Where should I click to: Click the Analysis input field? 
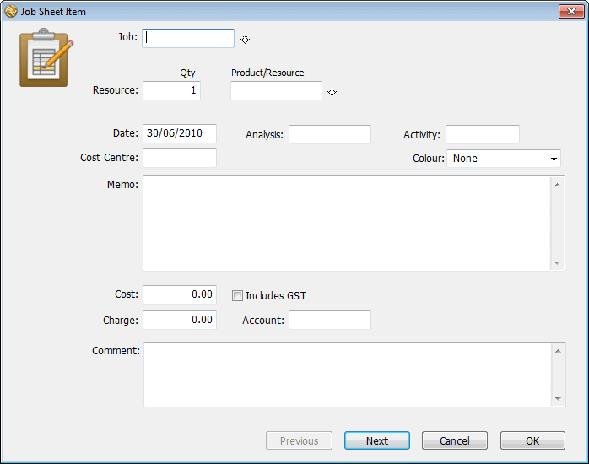pyautogui.click(x=330, y=134)
